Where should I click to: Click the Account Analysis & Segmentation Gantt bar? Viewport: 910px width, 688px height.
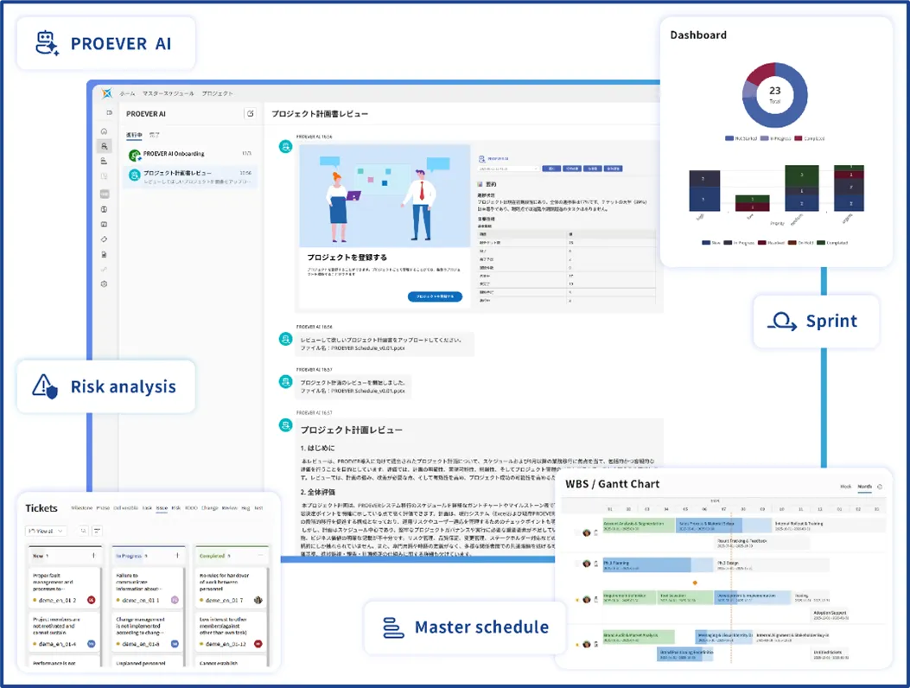click(x=639, y=526)
